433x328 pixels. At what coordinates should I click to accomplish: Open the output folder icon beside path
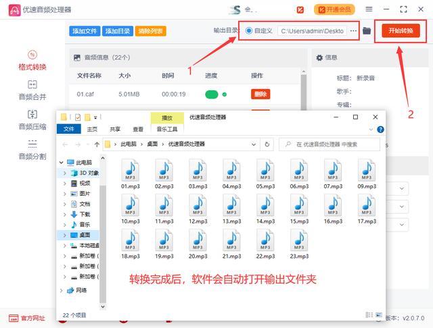tap(367, 31)
